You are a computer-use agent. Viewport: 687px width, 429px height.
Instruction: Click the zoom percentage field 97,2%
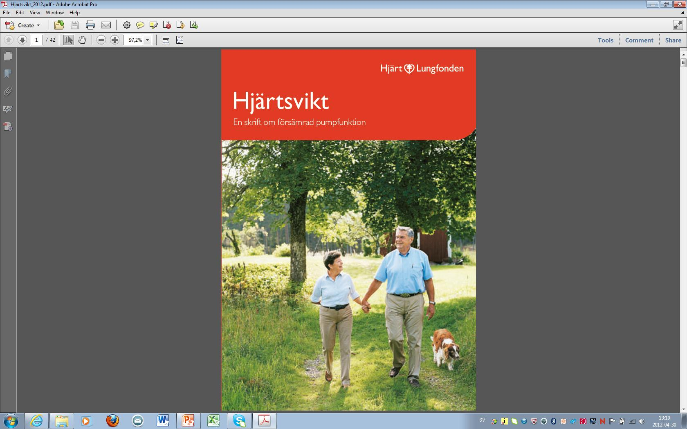134,40
